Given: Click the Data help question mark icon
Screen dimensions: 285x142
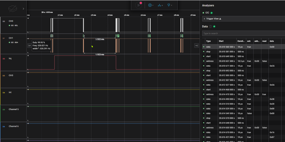Looking at the screenshot, I should pyautogui.click(x=211, y=26).
